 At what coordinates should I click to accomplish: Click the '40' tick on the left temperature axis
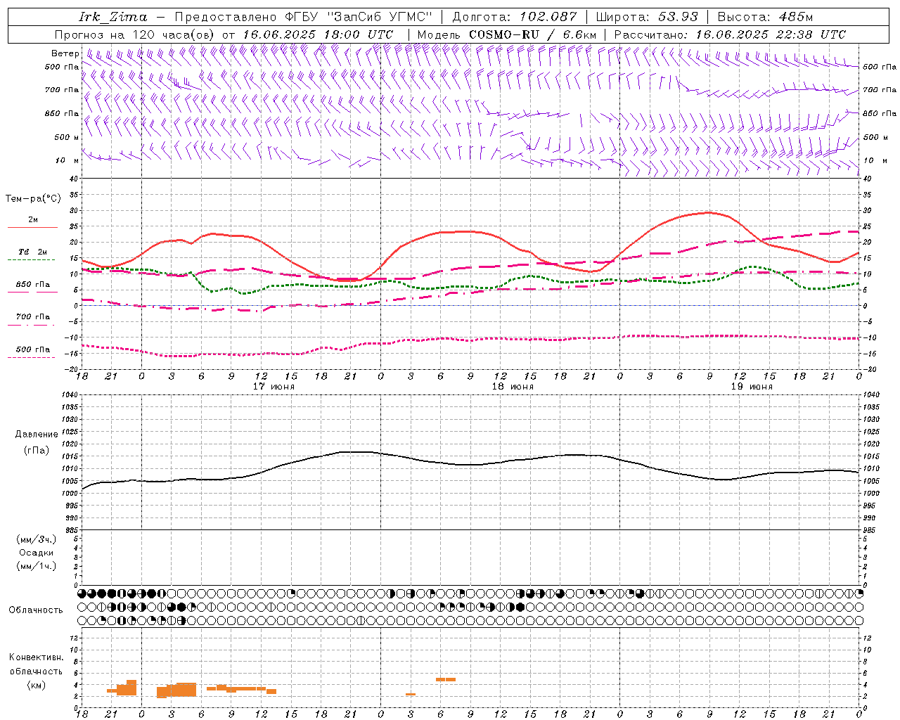click(74, 179)
